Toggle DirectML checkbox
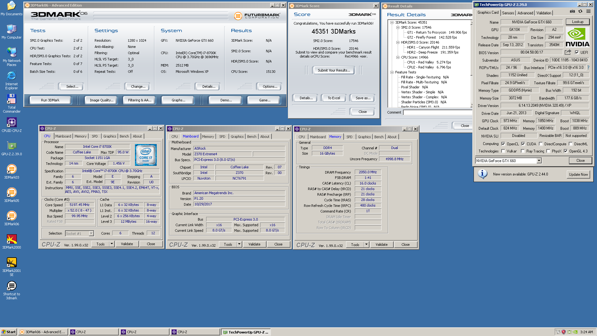 [571, 144]
